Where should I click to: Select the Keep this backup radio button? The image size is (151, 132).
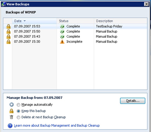18,111
